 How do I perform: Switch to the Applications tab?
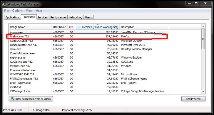[x=13, y=17]
